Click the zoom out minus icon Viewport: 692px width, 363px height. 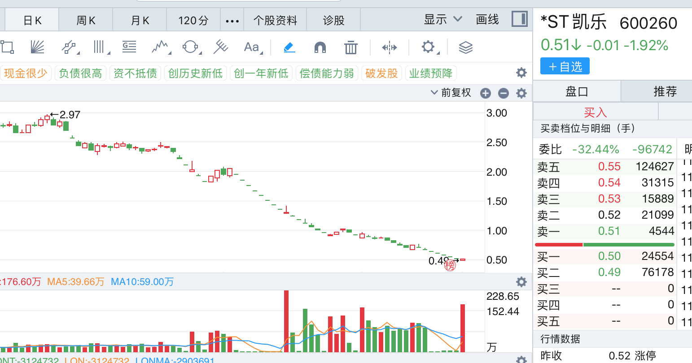504,93
